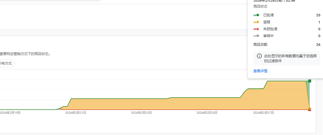Click the 未获批准 status label
The height and width of the screenshot is (135, 323).
[270, 29]
